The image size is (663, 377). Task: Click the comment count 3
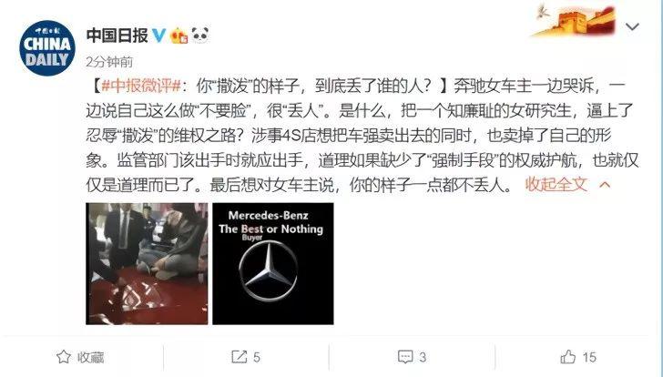pos(423,357)
